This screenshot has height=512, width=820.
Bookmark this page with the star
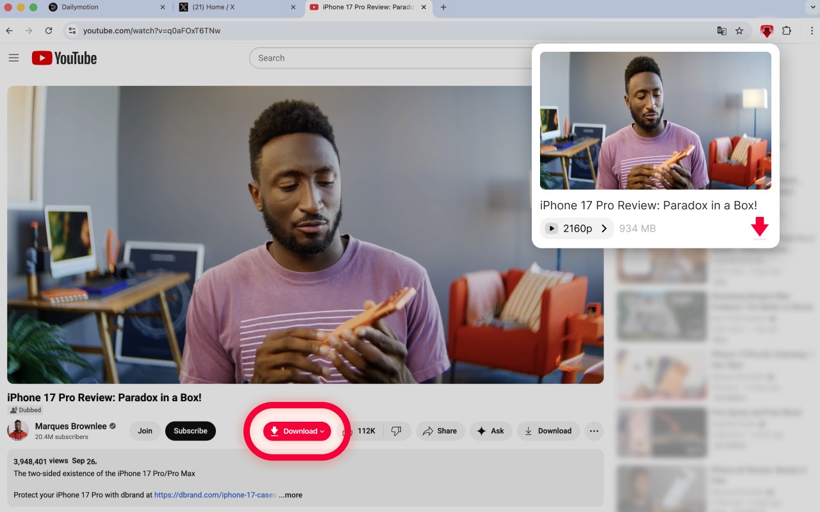739,31
